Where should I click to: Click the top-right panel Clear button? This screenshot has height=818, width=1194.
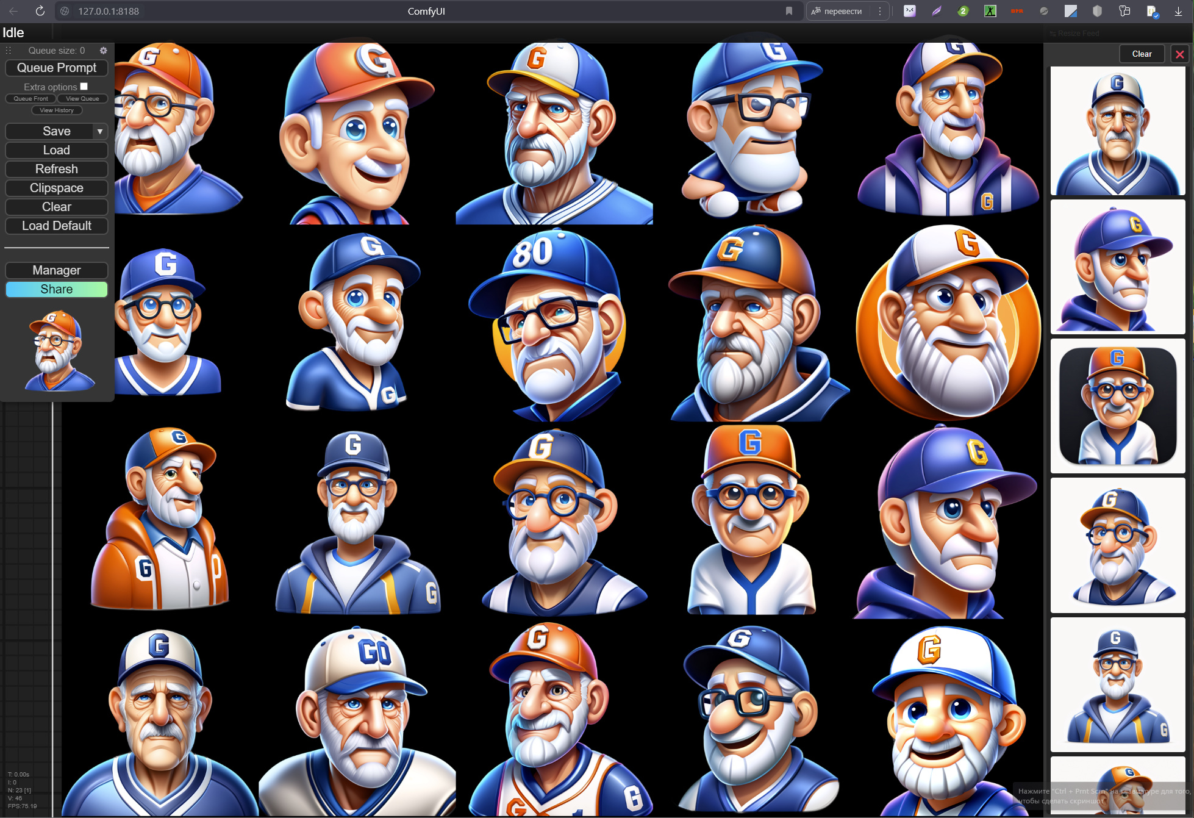click(x=1142, y=52)
